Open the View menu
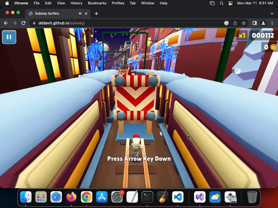The height and width of the screenshot is (208, 278). pos(61,3)
